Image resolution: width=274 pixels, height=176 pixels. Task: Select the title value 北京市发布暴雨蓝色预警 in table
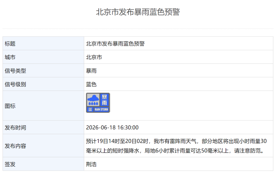[115, 44]
